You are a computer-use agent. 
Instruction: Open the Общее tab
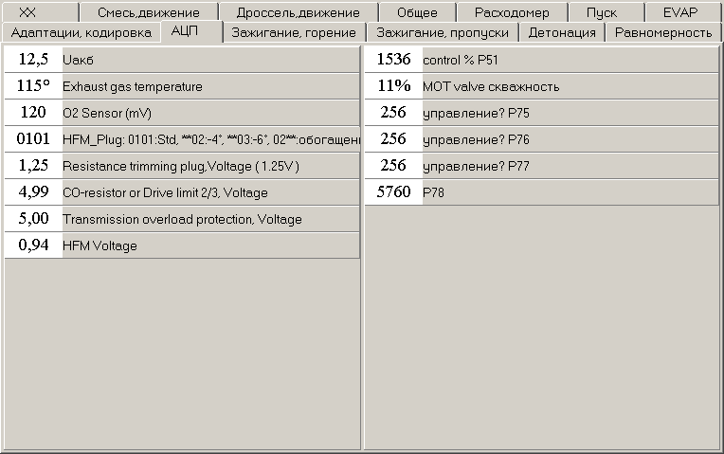click(x=417, y=12)
